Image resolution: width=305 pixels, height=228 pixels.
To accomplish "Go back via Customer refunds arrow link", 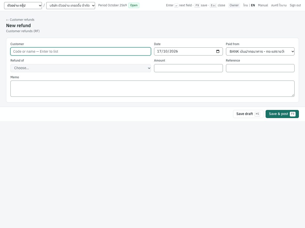I will coord(20,20).
